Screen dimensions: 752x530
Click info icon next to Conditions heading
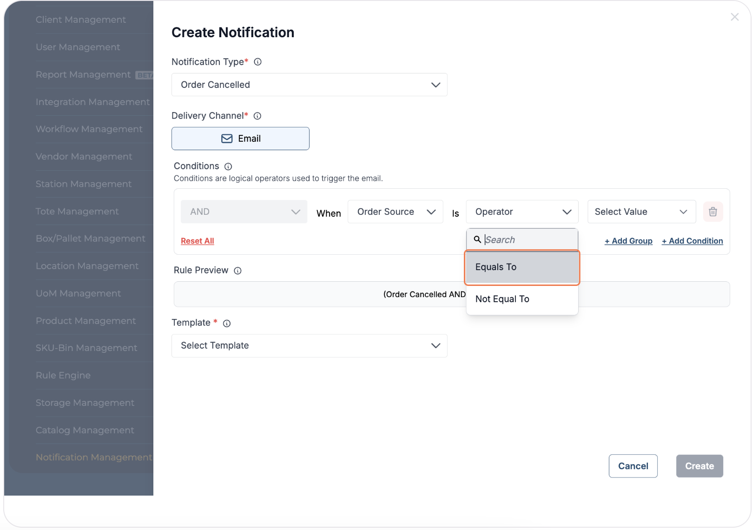coord(228,166)
